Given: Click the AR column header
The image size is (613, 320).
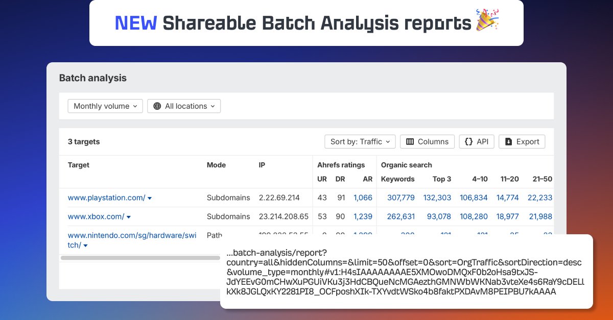Looking at the screenshot, I should click(368, 179).
